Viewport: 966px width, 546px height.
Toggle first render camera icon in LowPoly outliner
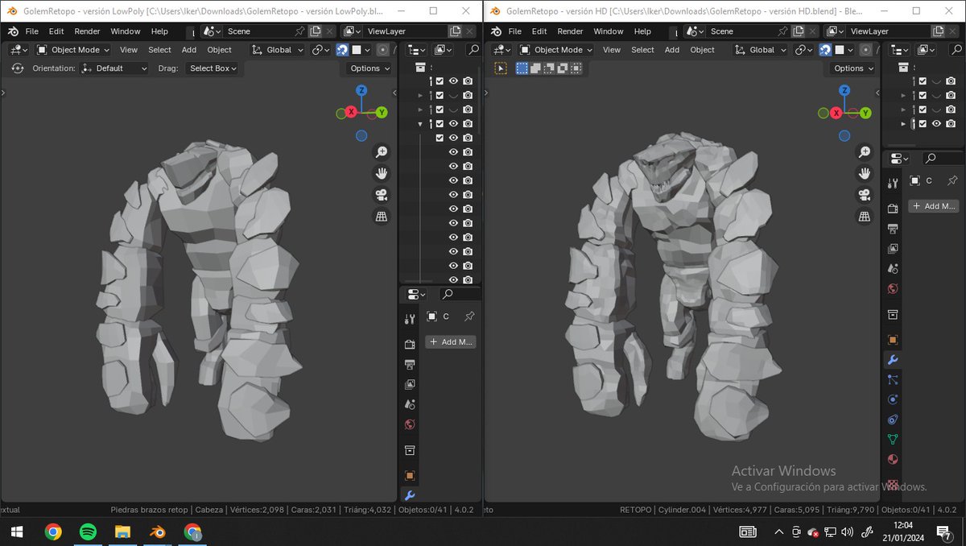(x=468, y=81)
